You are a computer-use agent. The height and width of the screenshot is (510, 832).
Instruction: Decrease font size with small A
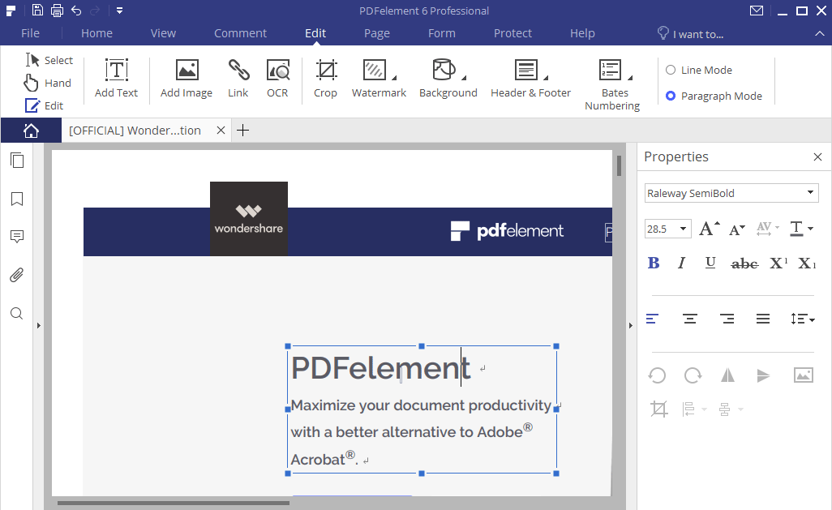[x=736, y=229]
